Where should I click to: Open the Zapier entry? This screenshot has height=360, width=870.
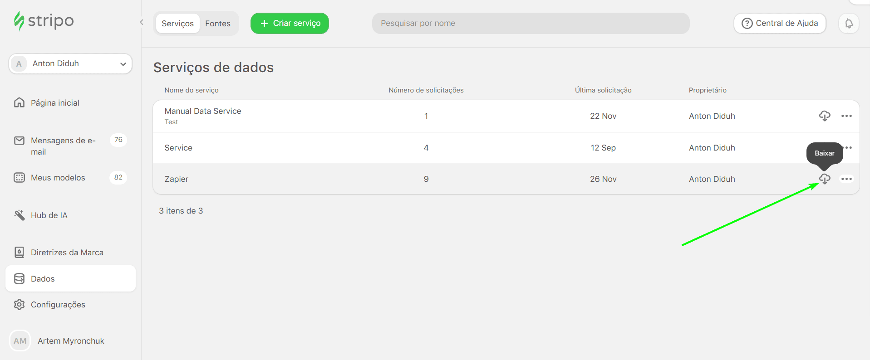pyautogui.click(x=177, y=179)
